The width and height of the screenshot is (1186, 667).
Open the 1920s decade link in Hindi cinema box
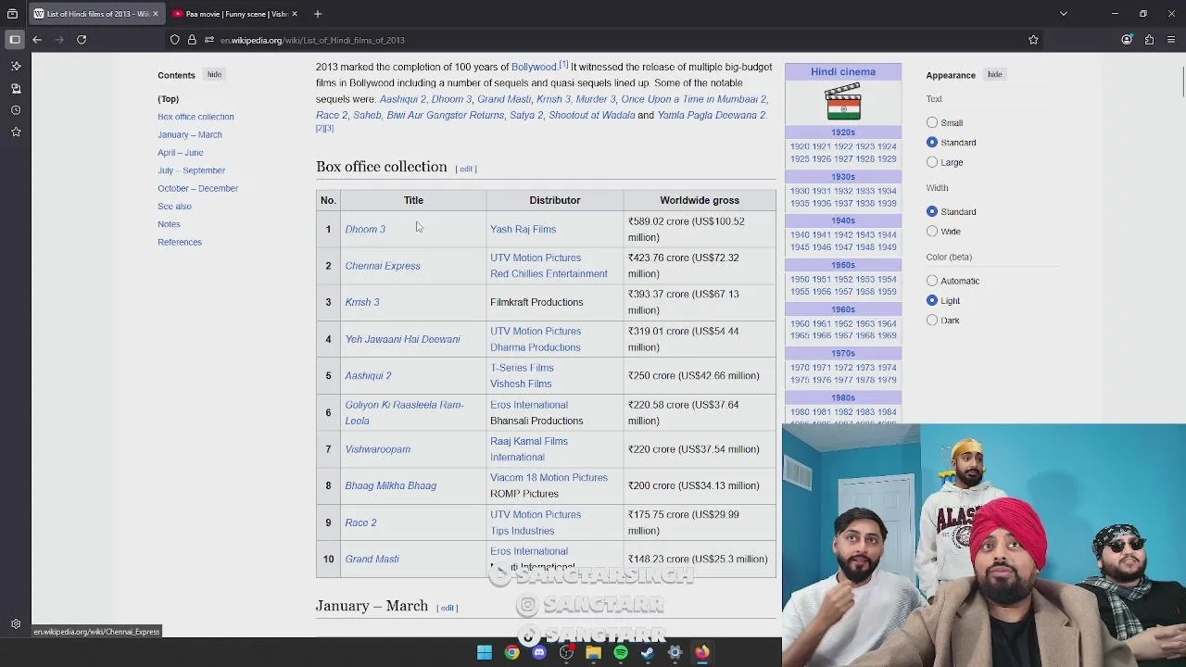point(843,132)
